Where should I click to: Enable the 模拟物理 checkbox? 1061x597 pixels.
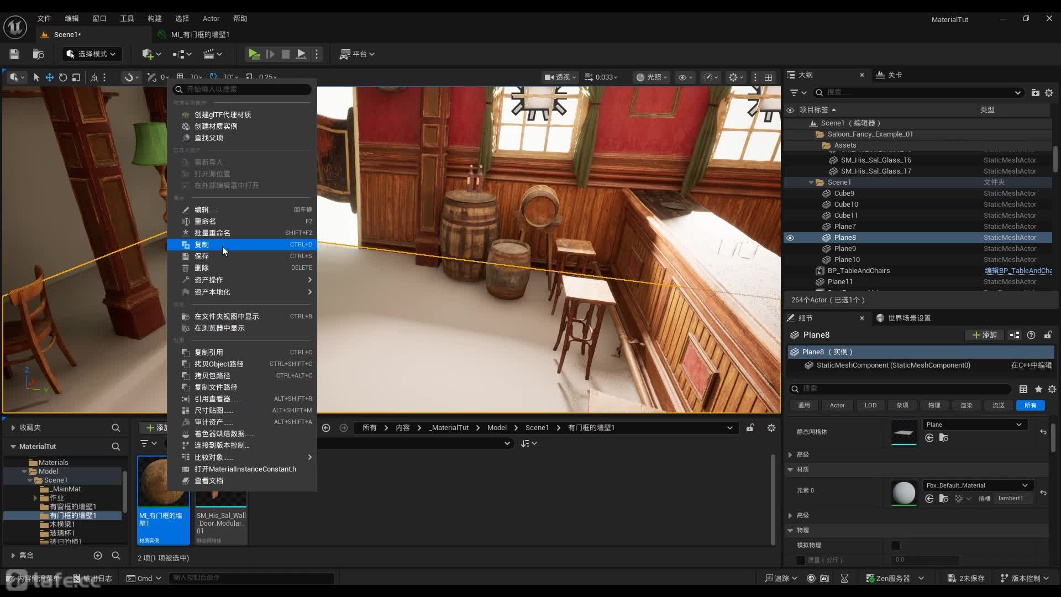click(896, 546)
